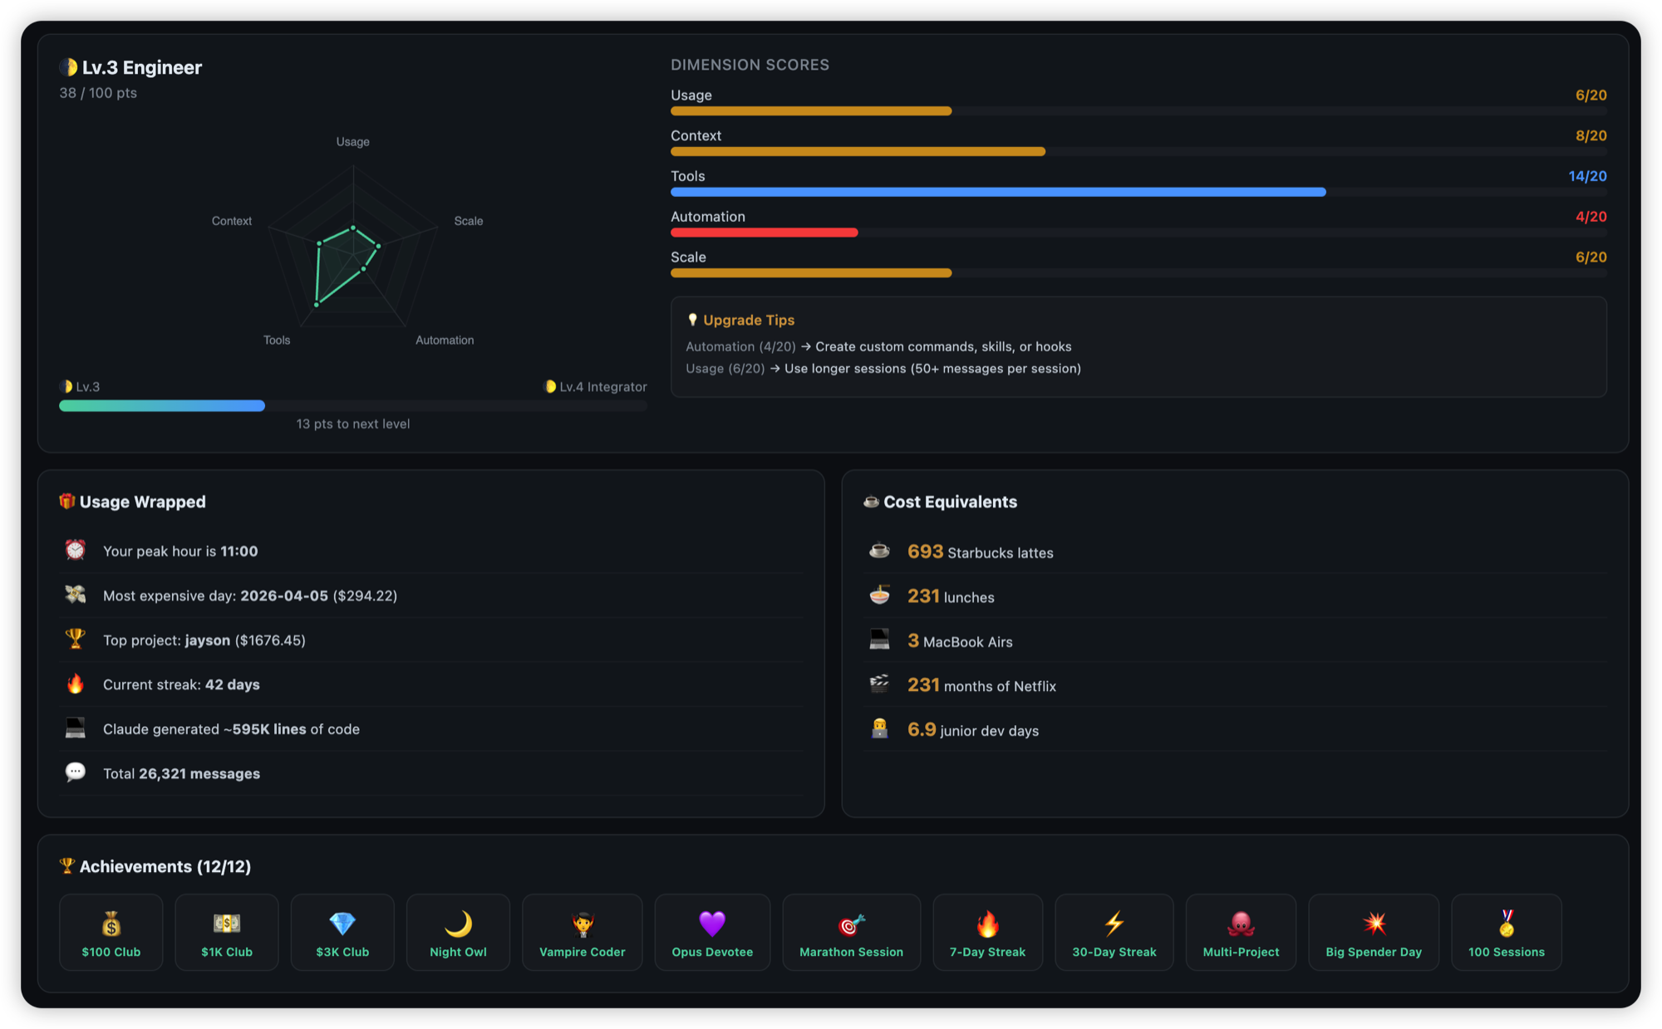Image resolution: width=1662 pixels, height=1029 pixels.
Task: Click the $1K Club banknote icon
Action: pos(227,924)
